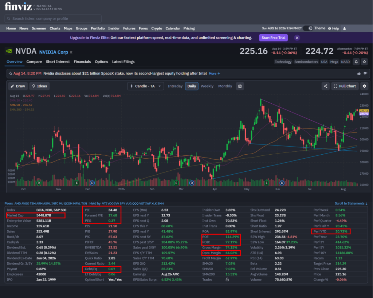
Task: Open chart settings gear icon
Action: click(364, 86)
